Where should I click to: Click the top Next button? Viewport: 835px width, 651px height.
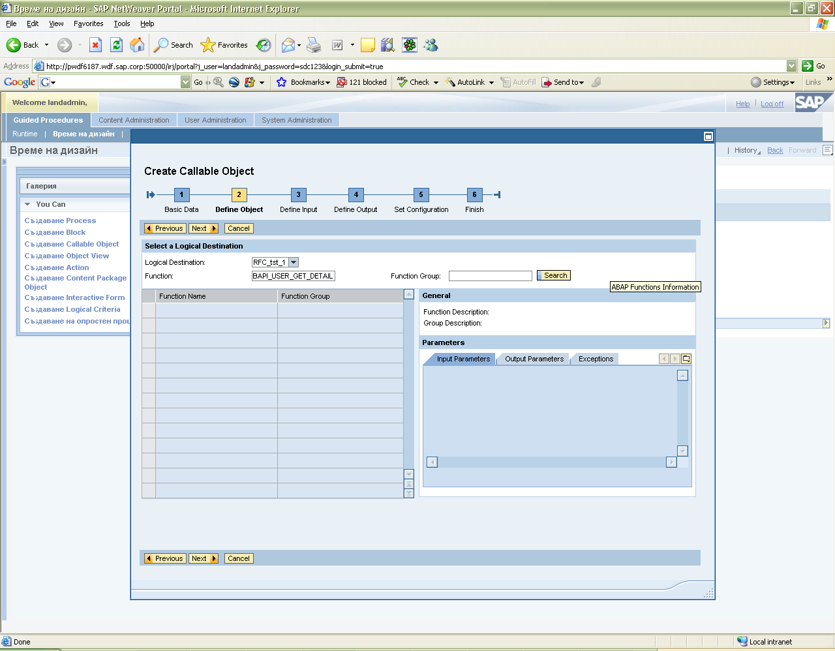pyautogui.click(x=203, y=228)
